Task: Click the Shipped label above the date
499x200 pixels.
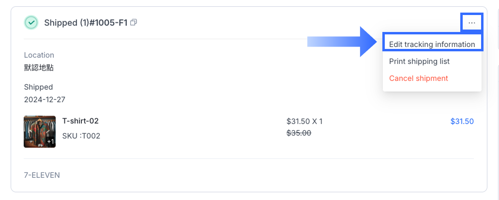Action: click(38, 87)
